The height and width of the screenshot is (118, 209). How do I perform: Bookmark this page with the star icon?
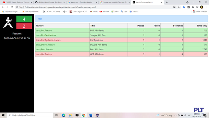tap(179, 7)
